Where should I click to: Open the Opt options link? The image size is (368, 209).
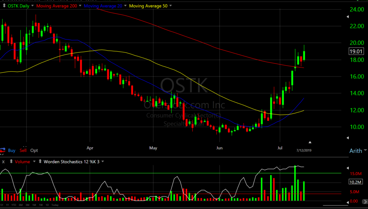(x=34, y=150)
